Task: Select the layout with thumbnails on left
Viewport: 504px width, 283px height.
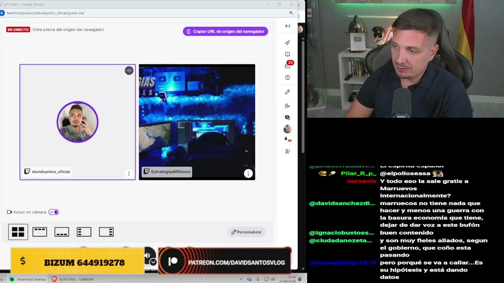Action: 84,232
